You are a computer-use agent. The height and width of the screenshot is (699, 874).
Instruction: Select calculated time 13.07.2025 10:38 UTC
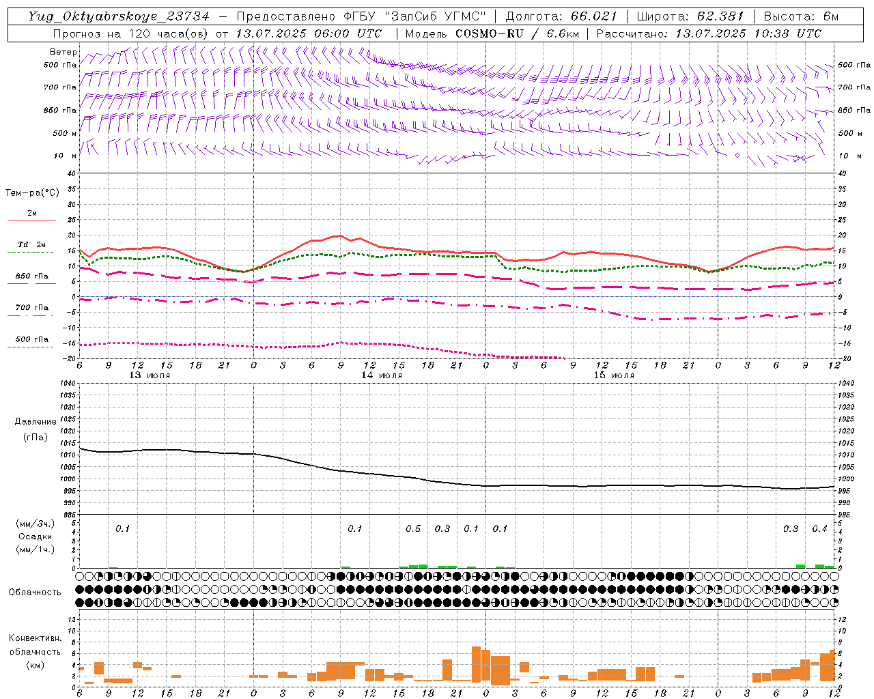click(748, 33)
